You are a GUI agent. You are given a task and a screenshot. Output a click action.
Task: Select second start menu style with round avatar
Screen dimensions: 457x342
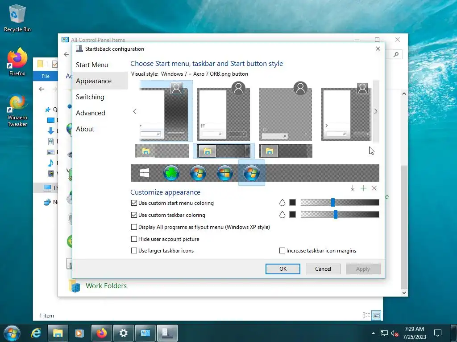[224, 111]
